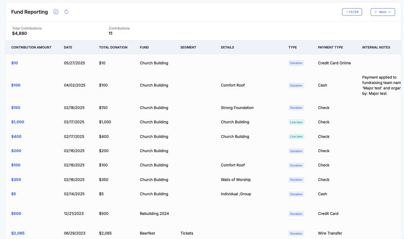Select the Comfort Roof cell dated 04/02/2025
Screen dimensions: 404x239
(x=233, y=85)
